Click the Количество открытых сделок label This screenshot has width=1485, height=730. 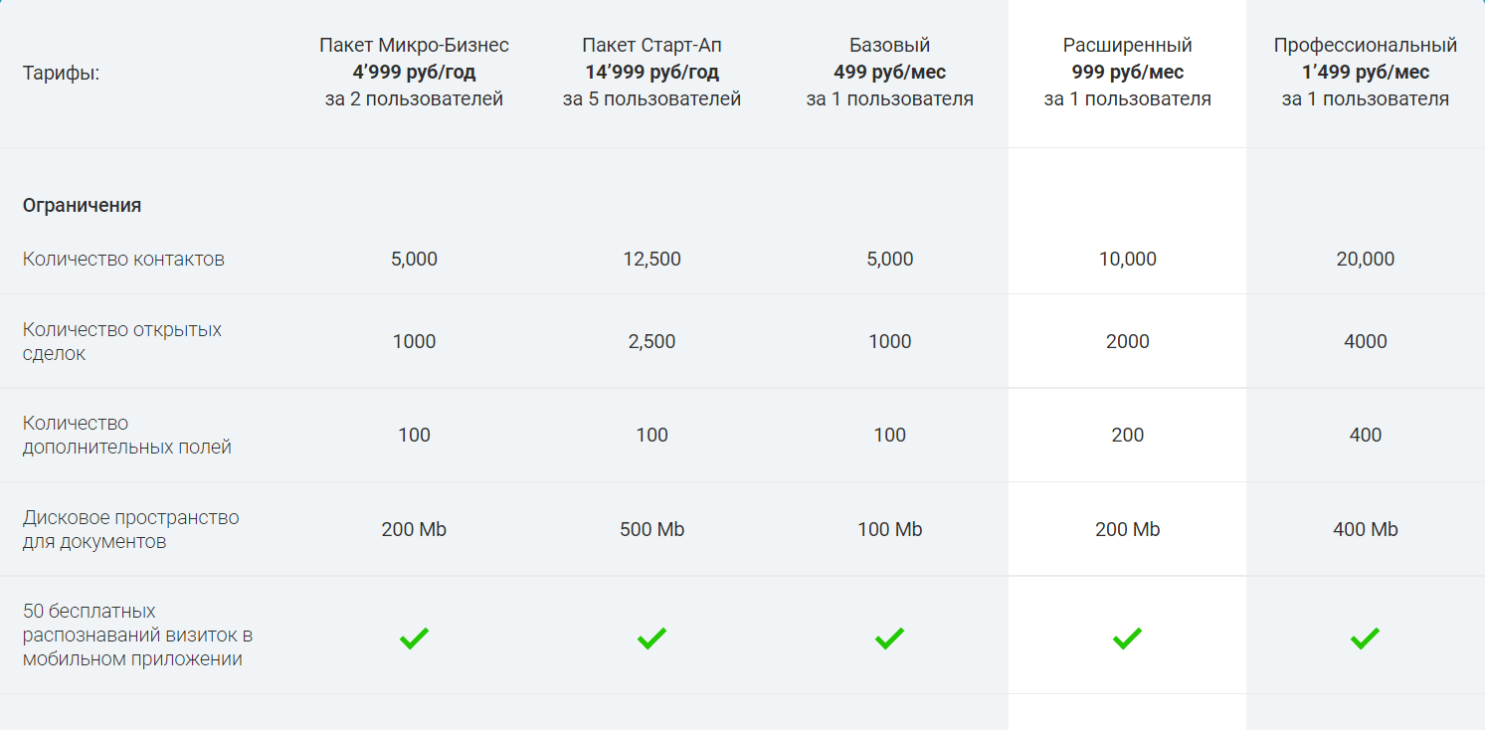click(121, 341)
